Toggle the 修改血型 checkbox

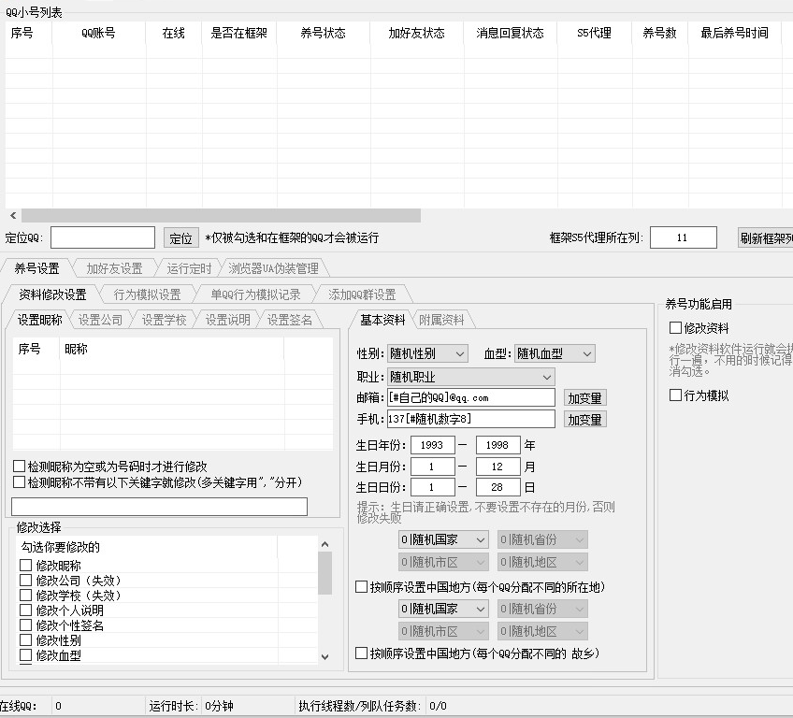point(26,655)
